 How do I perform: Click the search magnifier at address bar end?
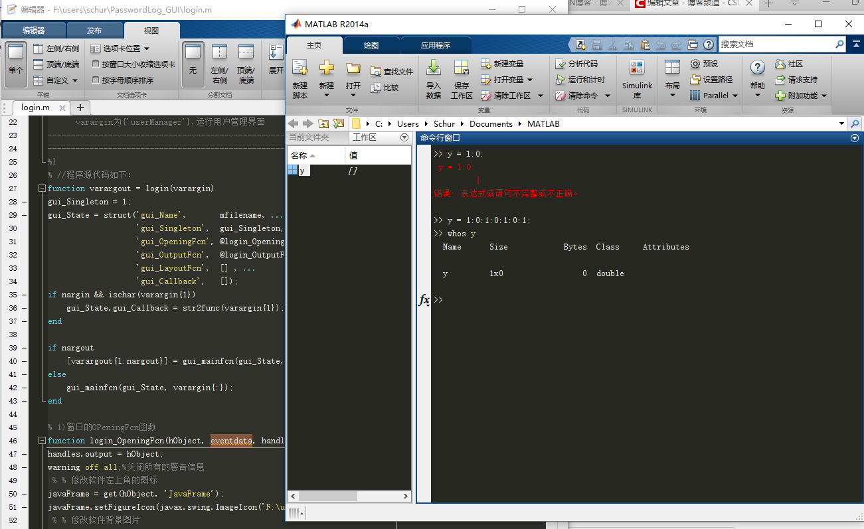(855, 123)
